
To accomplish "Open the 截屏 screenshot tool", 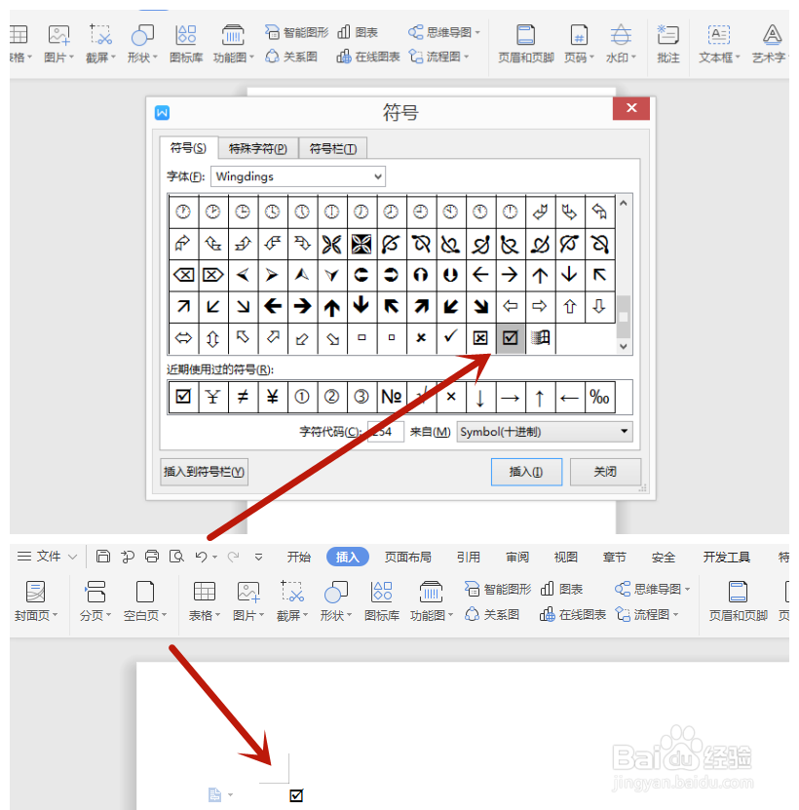I will tap(291, 600).
